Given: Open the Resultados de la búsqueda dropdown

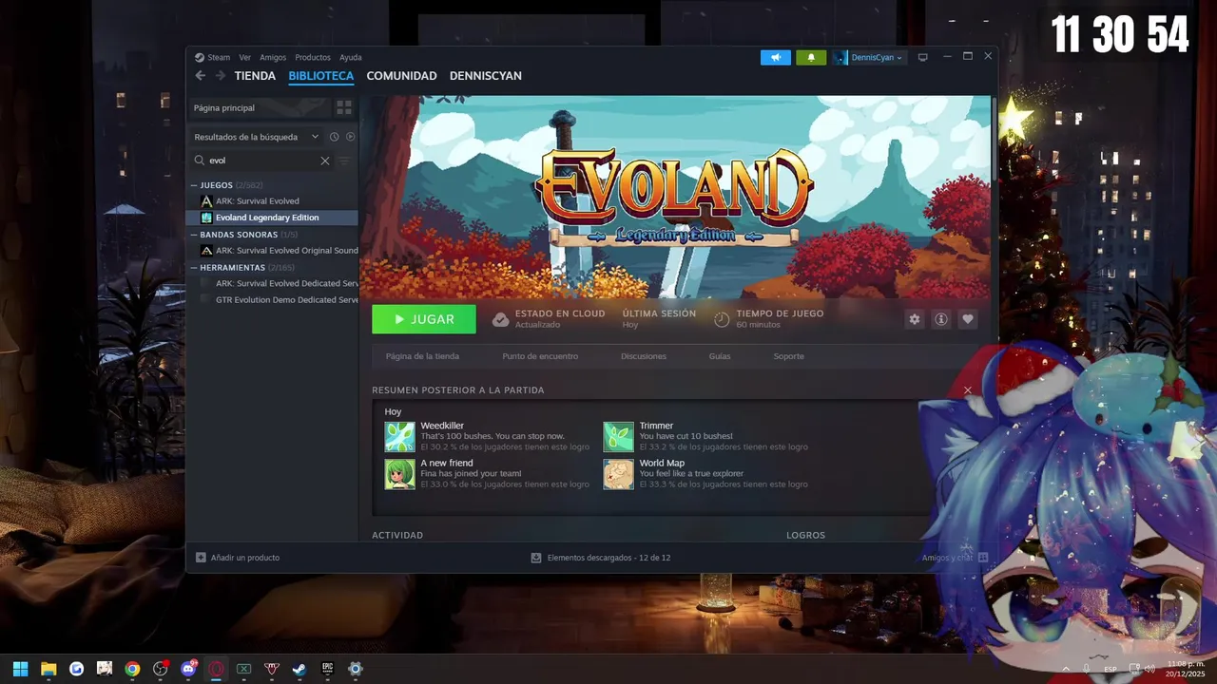Looking at the screenshot, I should (257, 137).
